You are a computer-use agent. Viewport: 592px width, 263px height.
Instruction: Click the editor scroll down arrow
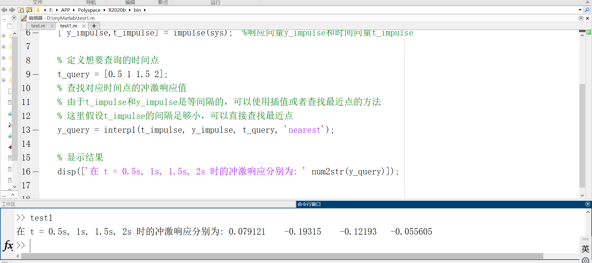582,195
